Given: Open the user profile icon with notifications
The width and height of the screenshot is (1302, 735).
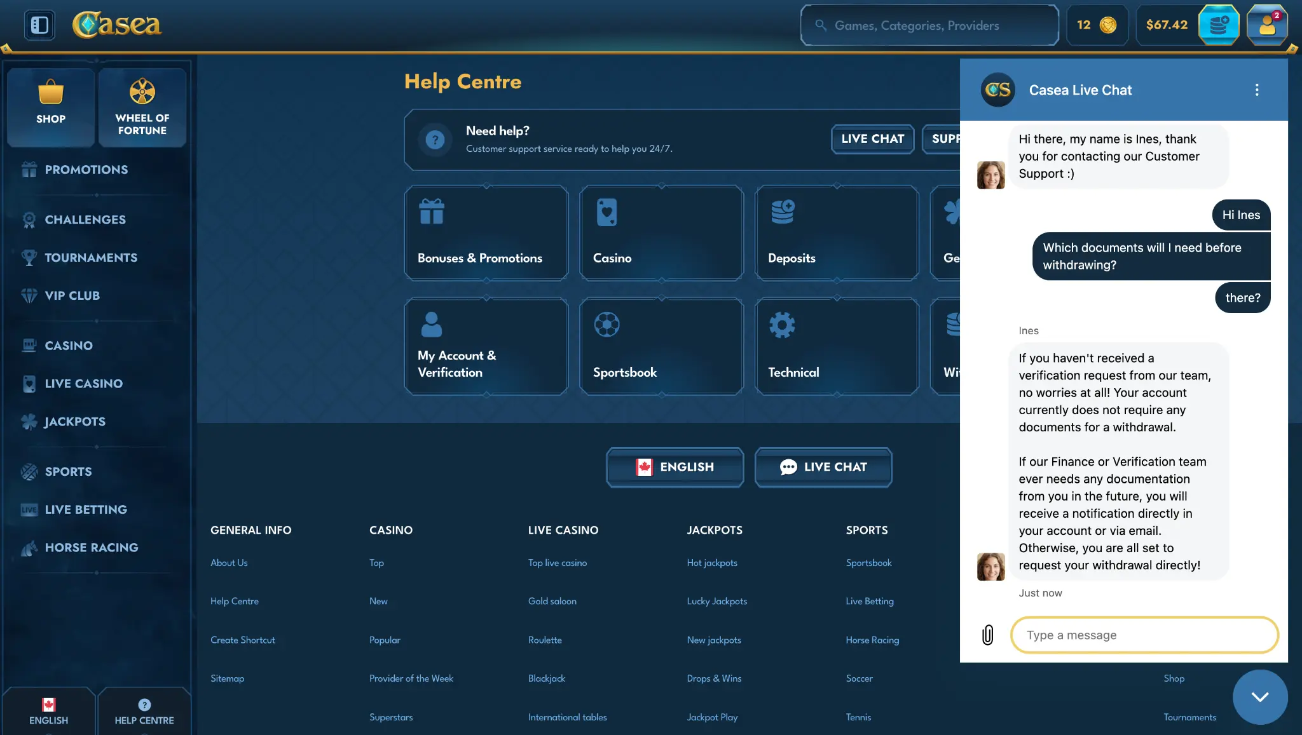Looking at the screenshot, I should click(1267, 25).
